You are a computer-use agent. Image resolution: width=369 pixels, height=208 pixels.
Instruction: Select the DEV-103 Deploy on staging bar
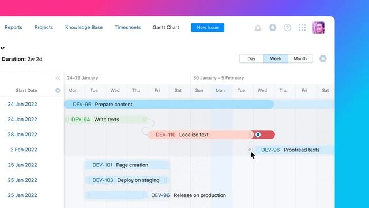(127, 180)
